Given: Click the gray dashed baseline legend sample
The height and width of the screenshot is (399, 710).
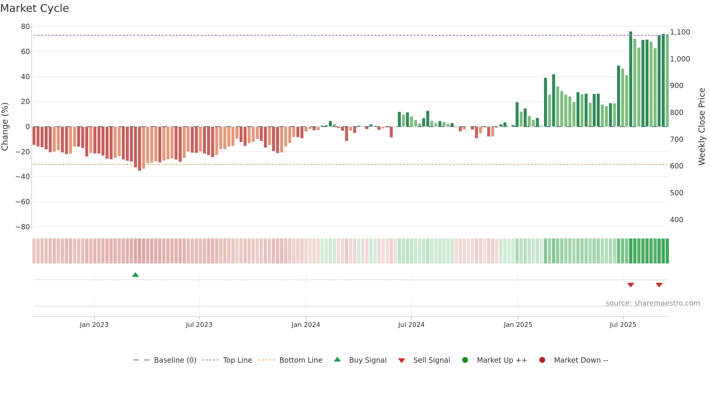Looking at the screenshot, I should tap(141, 360).
